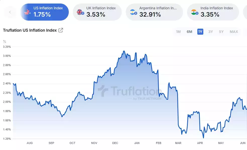Select the US Inflation Index card
The image size is (247, 150).
(x=44, y=12)
